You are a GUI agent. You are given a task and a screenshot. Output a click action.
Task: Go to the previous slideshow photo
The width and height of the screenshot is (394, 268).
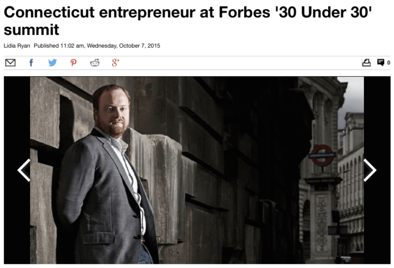[24, 170]
